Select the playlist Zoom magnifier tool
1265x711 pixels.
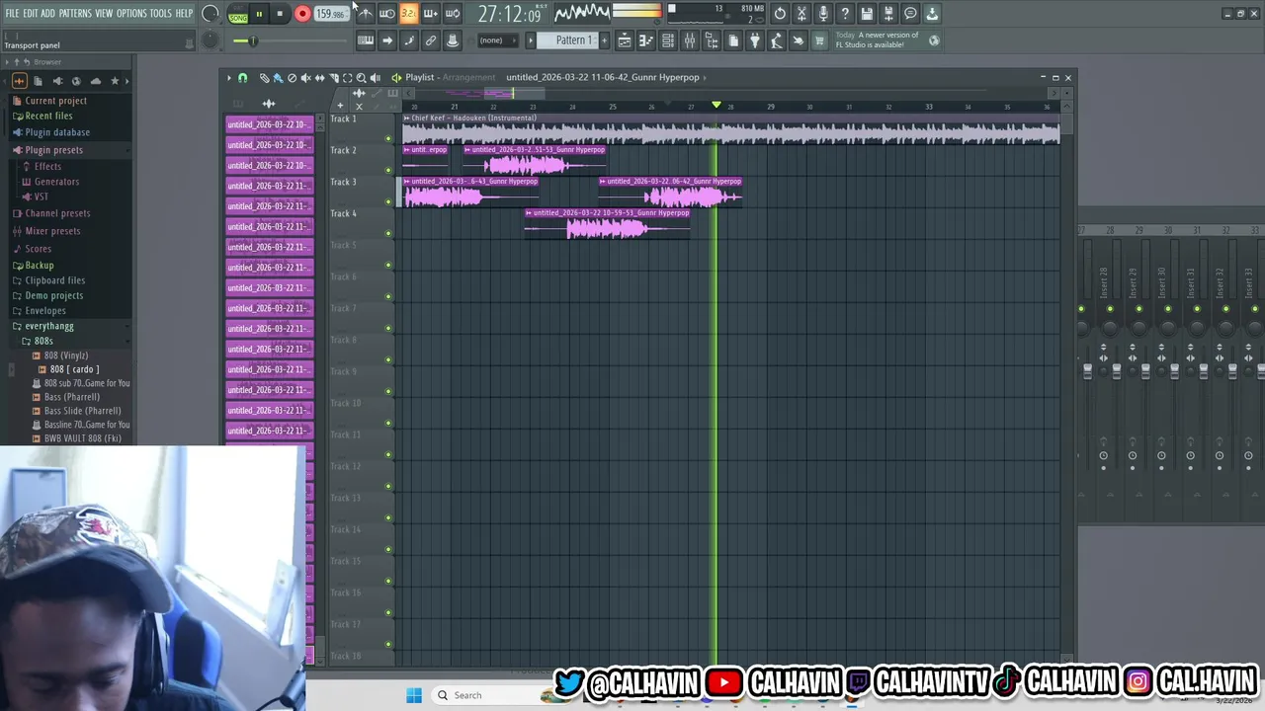[361, 77]
